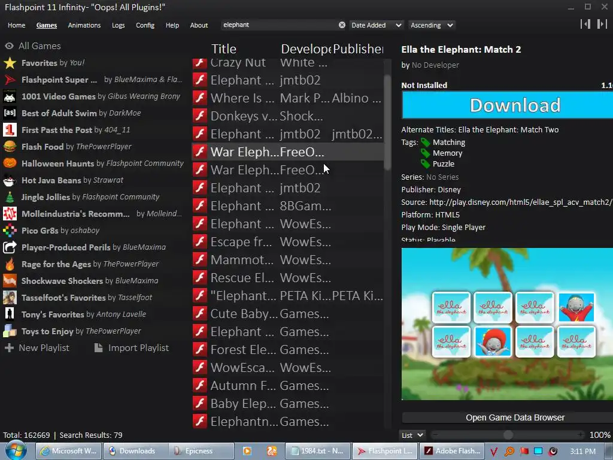Click the Memory tag green icon
Screen dimensions: 613x460
pyautogui.click(x=426, y=153)
